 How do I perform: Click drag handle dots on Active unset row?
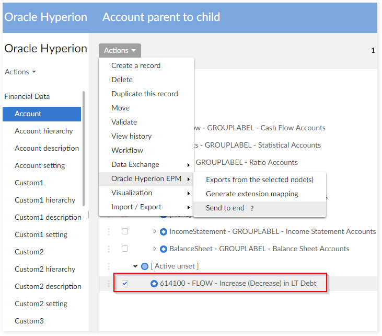coord(109,266)
